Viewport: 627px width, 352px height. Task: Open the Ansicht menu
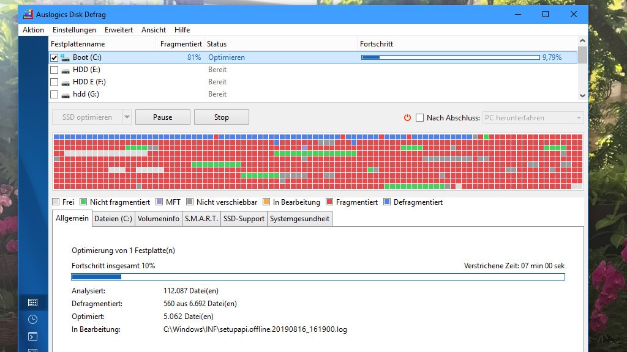click(154, 30)
